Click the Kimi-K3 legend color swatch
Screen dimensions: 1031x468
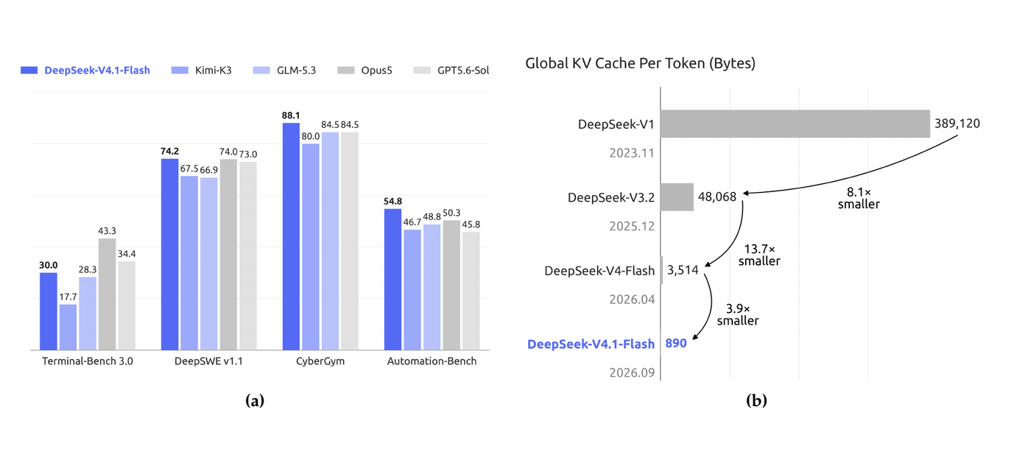[x=179, y=70]
